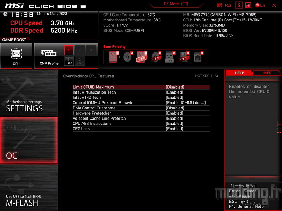Select the USB floppy boot icon

pos(184,57)
